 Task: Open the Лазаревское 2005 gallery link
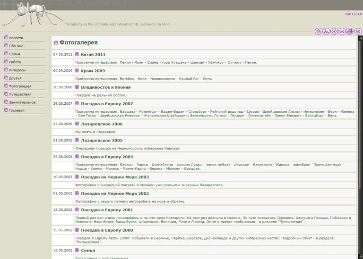pos(102,141)
